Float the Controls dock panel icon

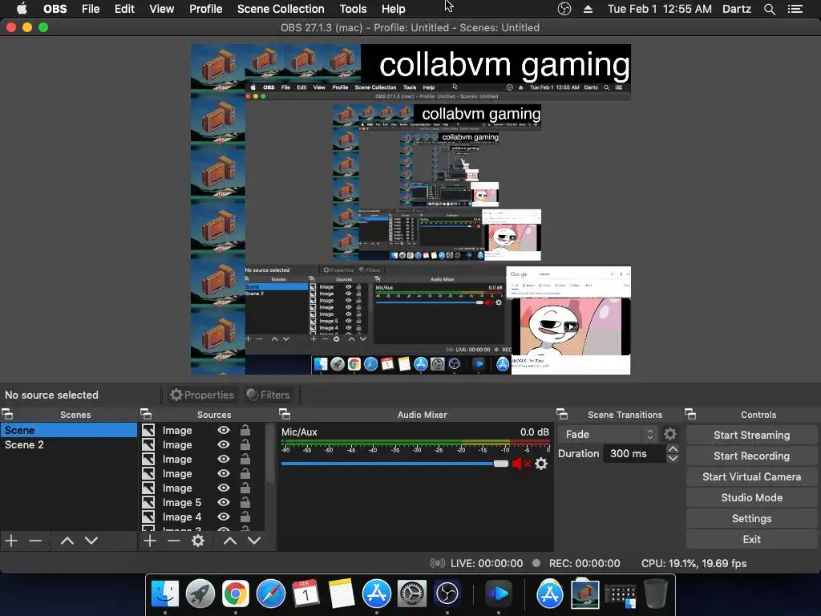(690, 415)
